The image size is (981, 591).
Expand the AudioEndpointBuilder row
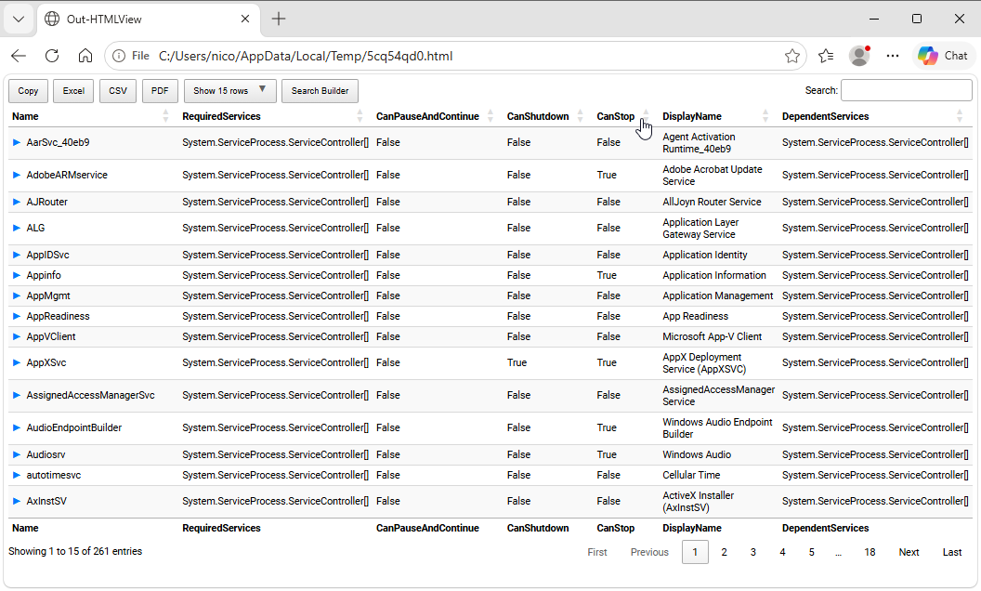point(17,427)
